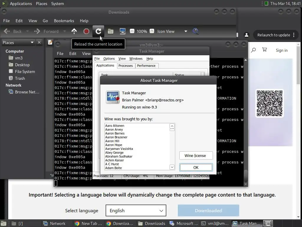Click the QR code image on webpage
Viewport: 302px width, 227px height.
coord(270,103)
